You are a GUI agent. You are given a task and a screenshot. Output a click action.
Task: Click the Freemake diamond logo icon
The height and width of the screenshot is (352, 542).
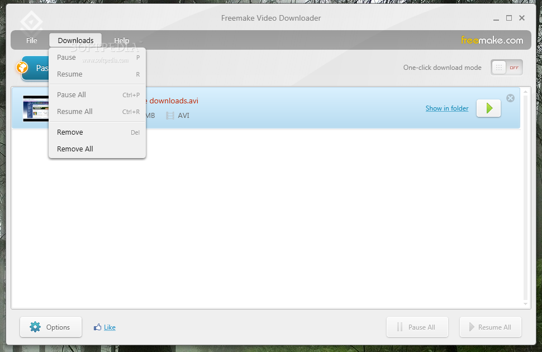click(x=31, y=22)
